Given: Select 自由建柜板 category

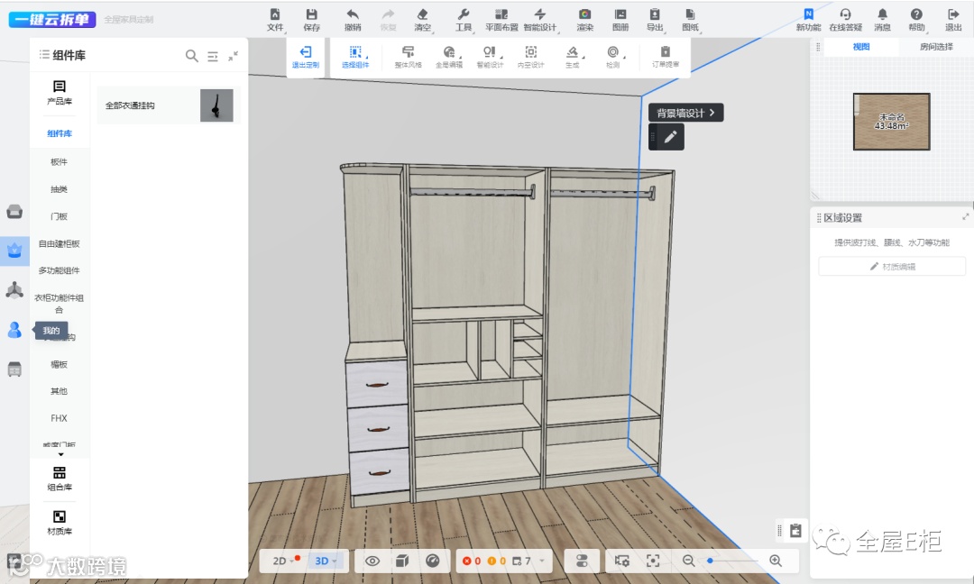Looking at the screenshot, I should tap(59, 244).
